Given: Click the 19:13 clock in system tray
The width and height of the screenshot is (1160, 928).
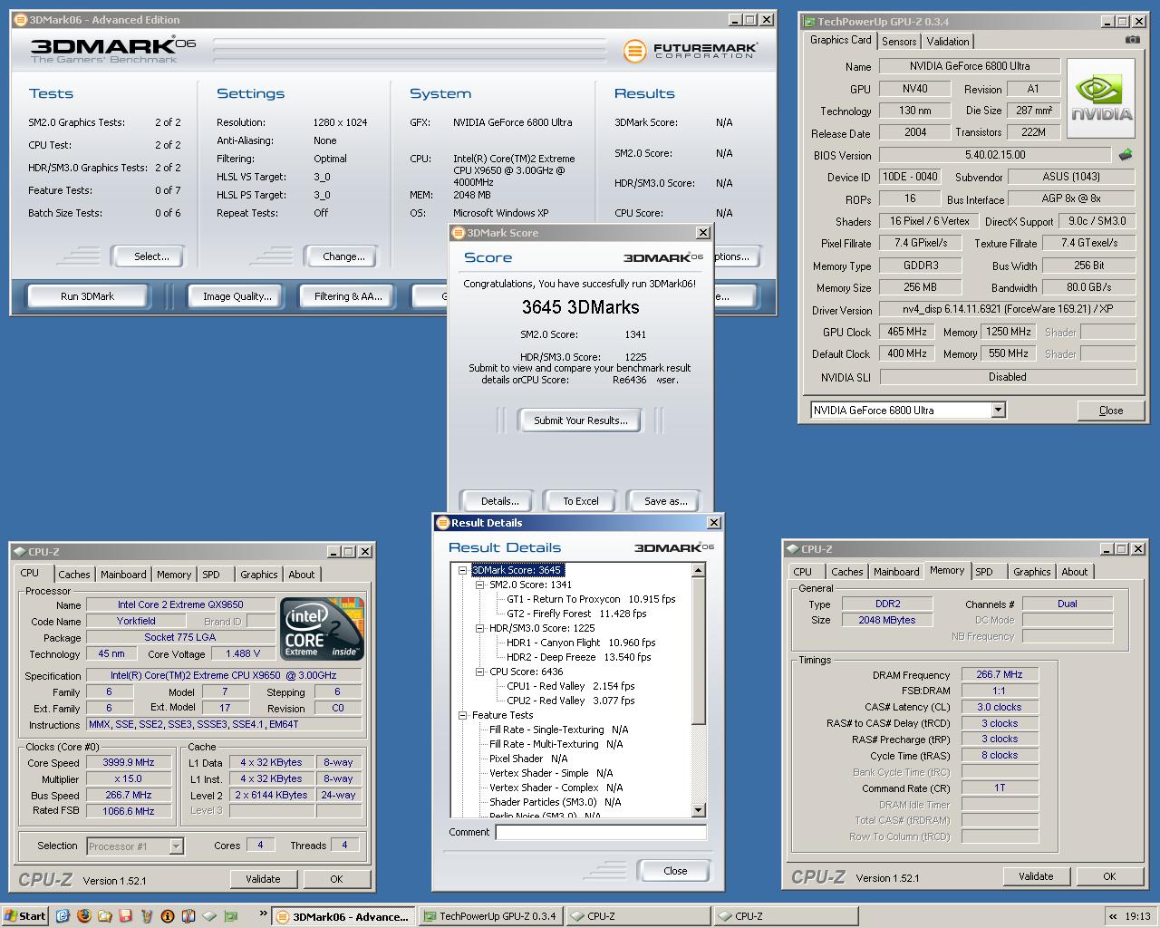Looking at the screenshot, I should [x=1137, y=916].
